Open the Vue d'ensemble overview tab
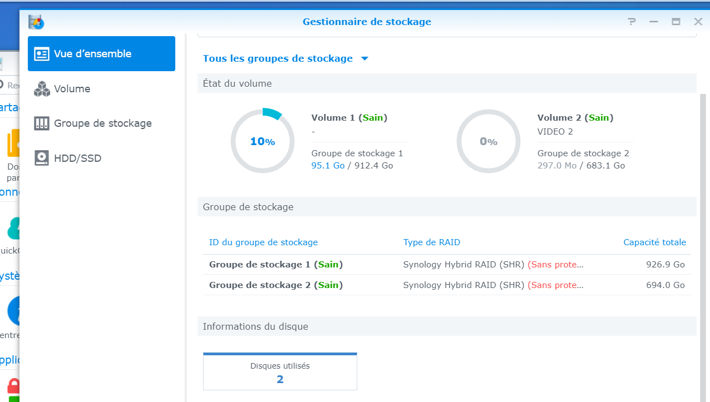Viewport: 710px width, 402px height. [x=101, y=54]
